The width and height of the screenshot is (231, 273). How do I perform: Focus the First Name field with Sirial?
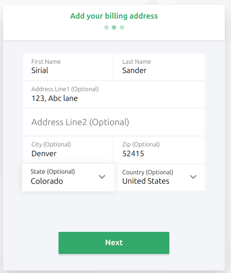[x=68, y=67]
